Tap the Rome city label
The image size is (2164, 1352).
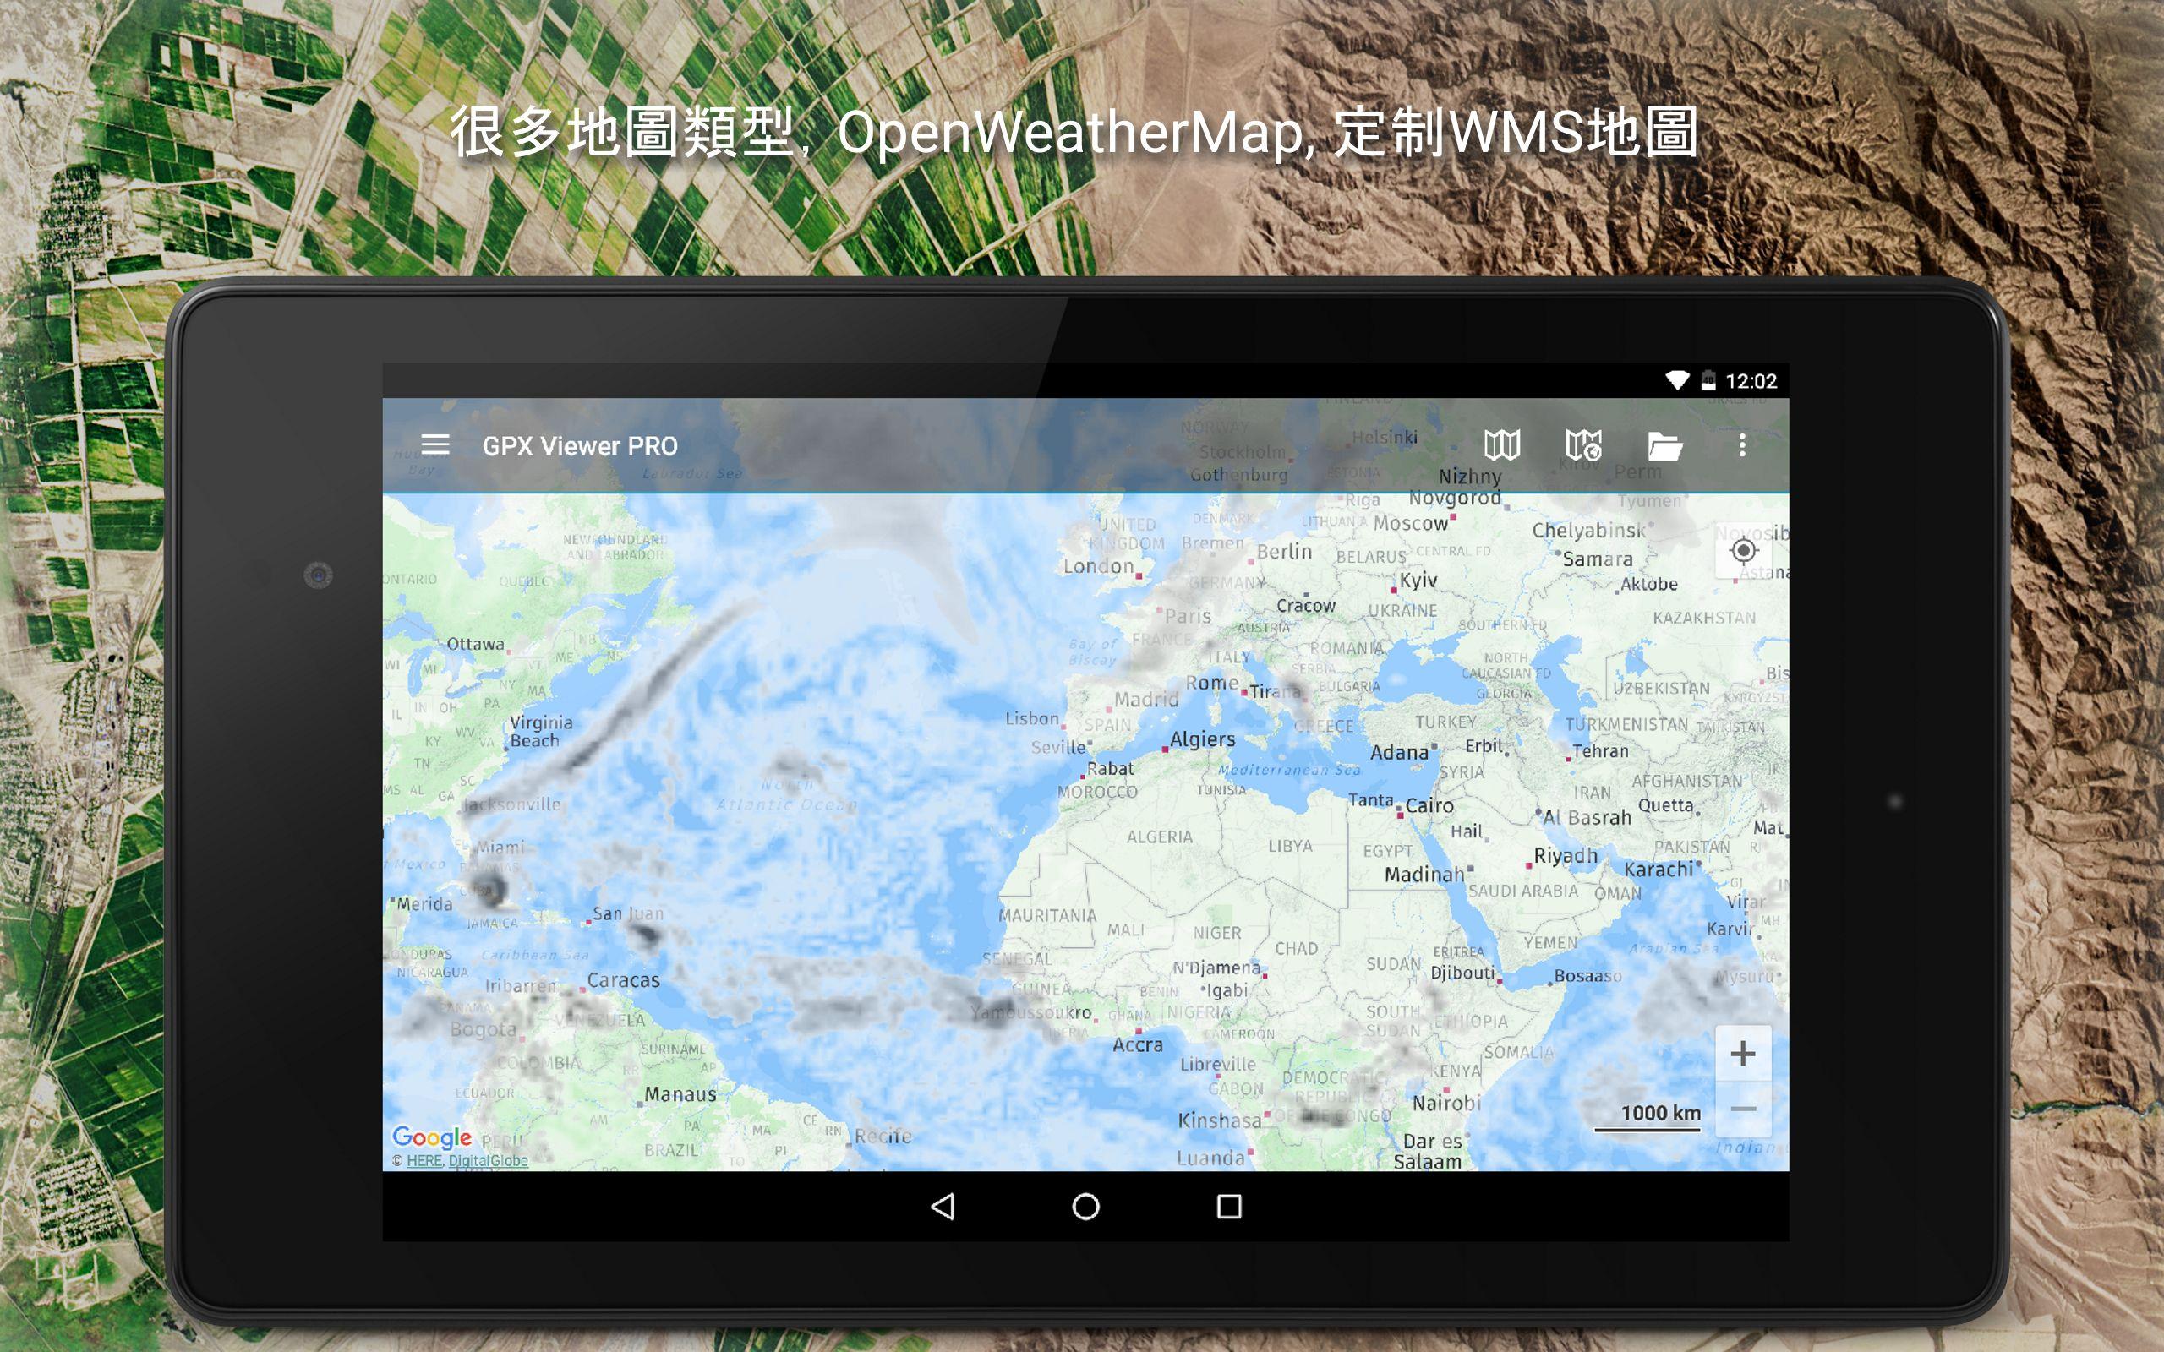pyautogui.click(x=1211, y=683)
